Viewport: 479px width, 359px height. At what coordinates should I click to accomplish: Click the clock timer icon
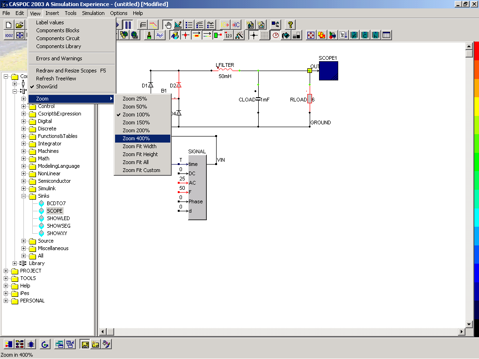pos(276,36)
